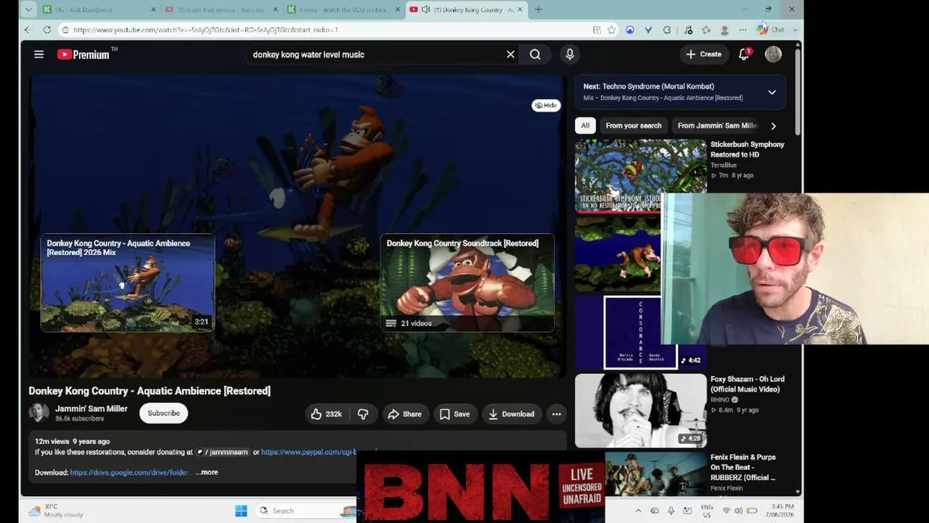Subscribe to Jammin' Sam Miller

[x=164, y=413]
